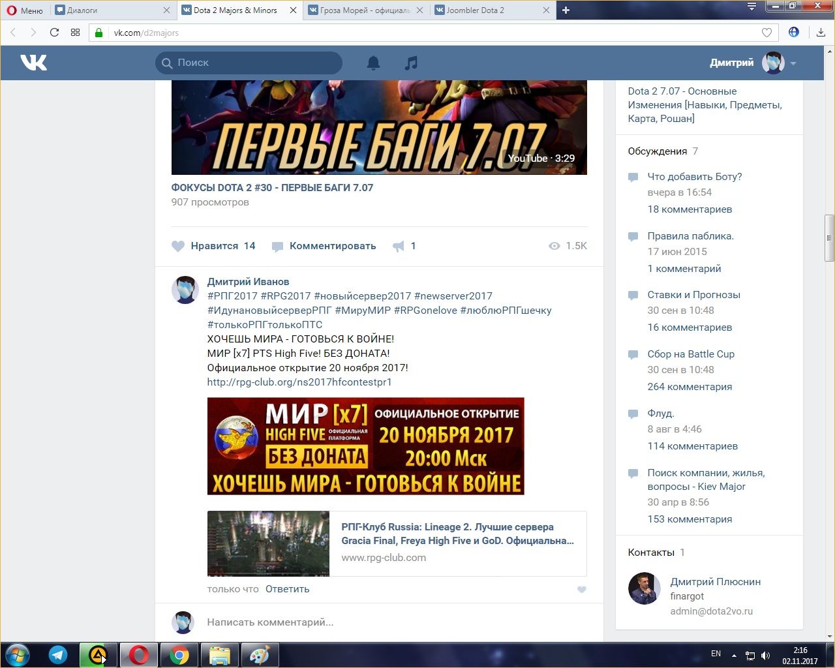Click the VK Поиск search field
Screen dimensions: 835x668
coord(249,63)
